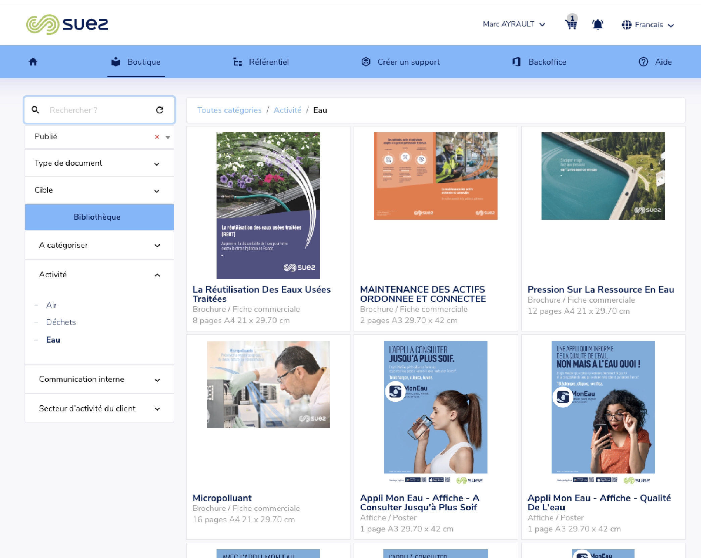Open the shopping cart icon

point(571,24)
